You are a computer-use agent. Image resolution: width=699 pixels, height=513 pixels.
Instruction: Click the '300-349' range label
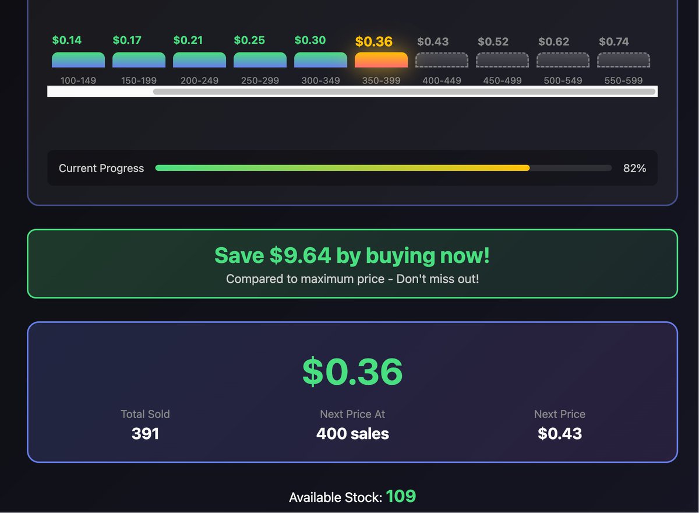coord(320,80)
